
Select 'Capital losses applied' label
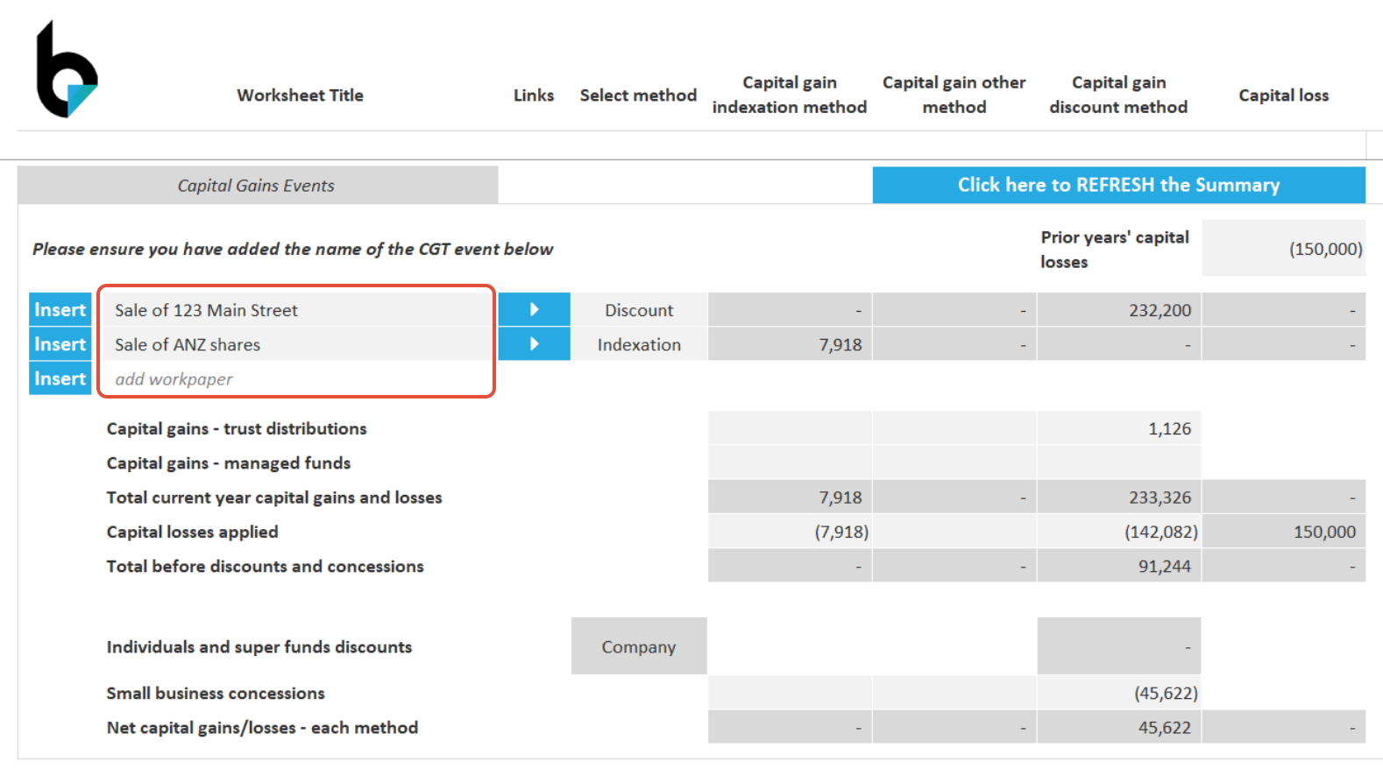(x=193, y=532)
